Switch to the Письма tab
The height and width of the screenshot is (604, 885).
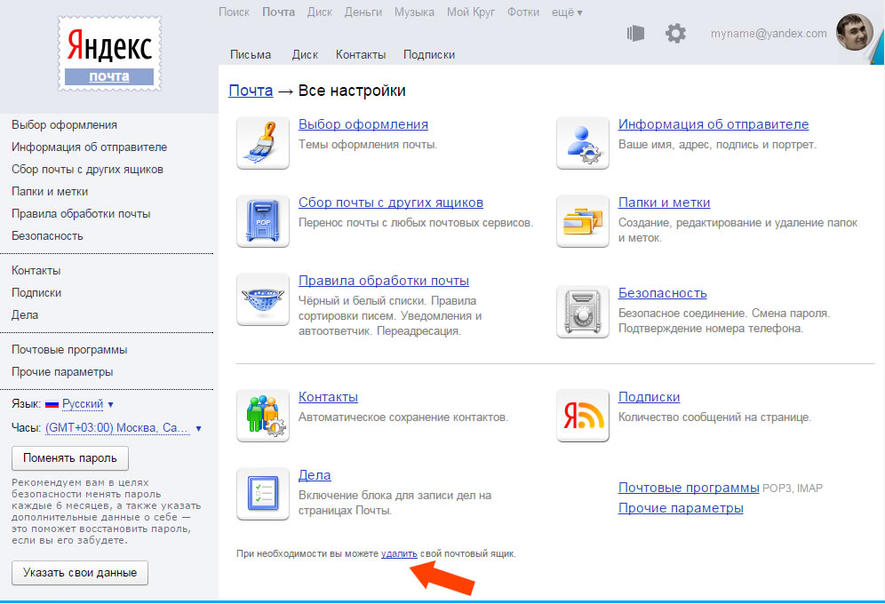(251, 55)
